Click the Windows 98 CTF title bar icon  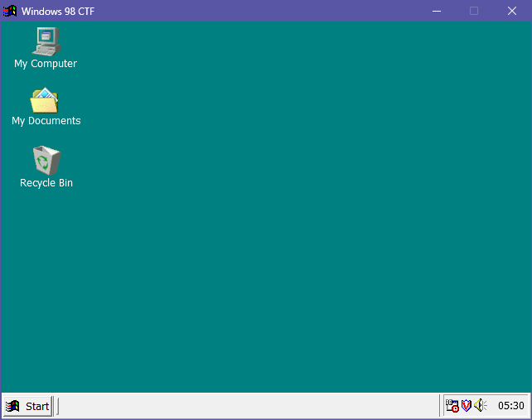[x=10, y=12]
